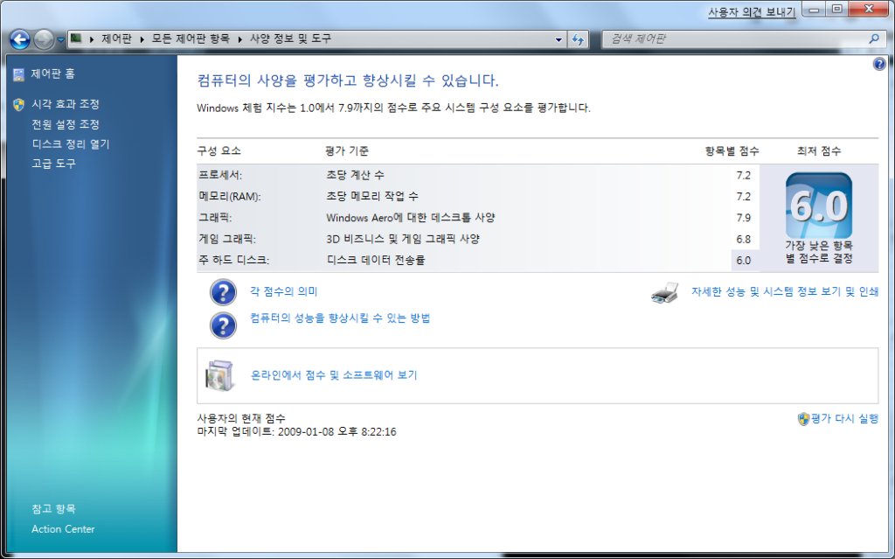Open the recent pages dropdown arrow
Viewport: 895px width, 559px height.
[x=60, y=40]
